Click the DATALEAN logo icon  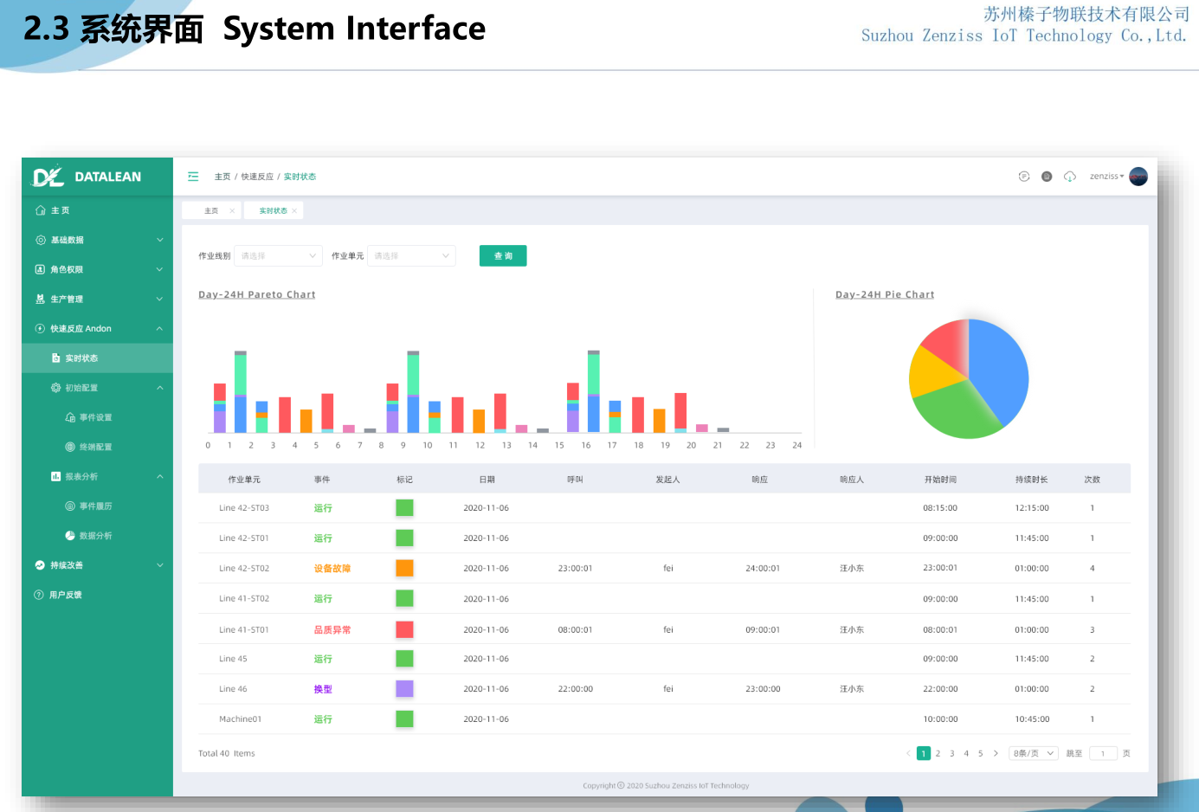48,176
